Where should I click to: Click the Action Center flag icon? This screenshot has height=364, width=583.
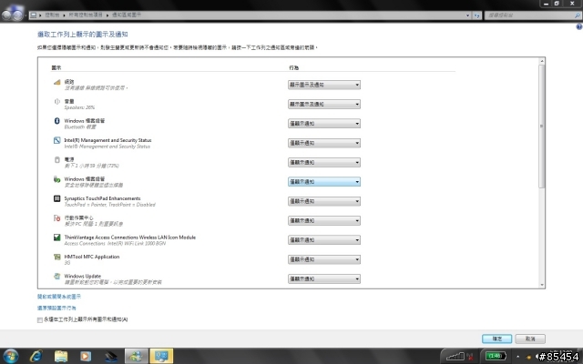click(x=56, y=218)
